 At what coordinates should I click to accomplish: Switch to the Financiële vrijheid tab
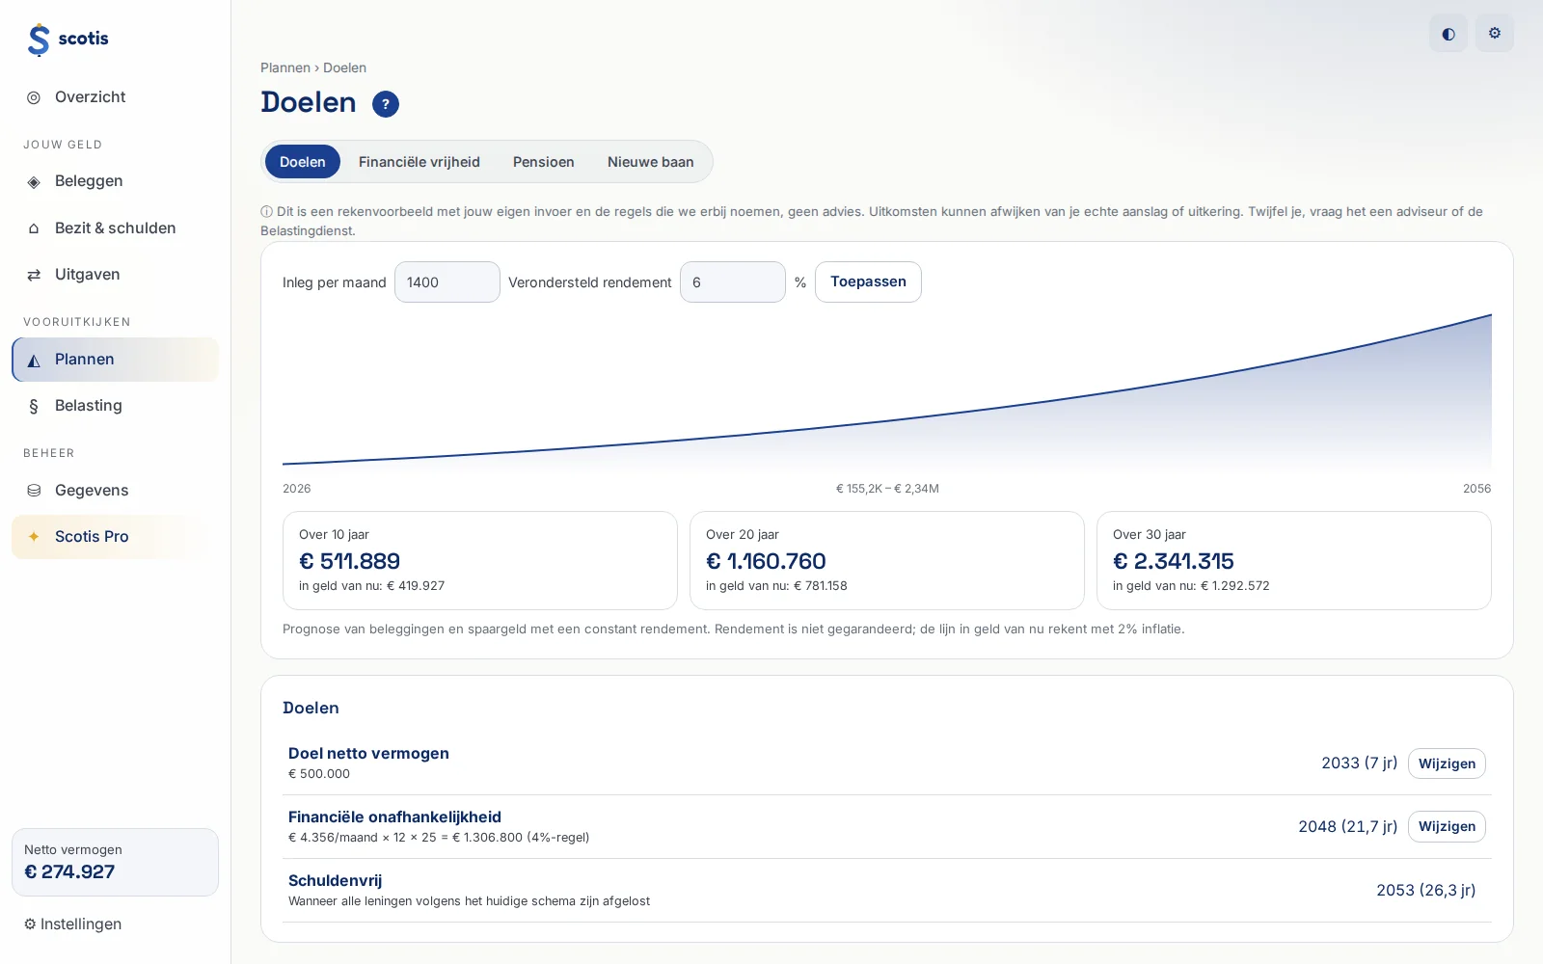tap(420, 162)
